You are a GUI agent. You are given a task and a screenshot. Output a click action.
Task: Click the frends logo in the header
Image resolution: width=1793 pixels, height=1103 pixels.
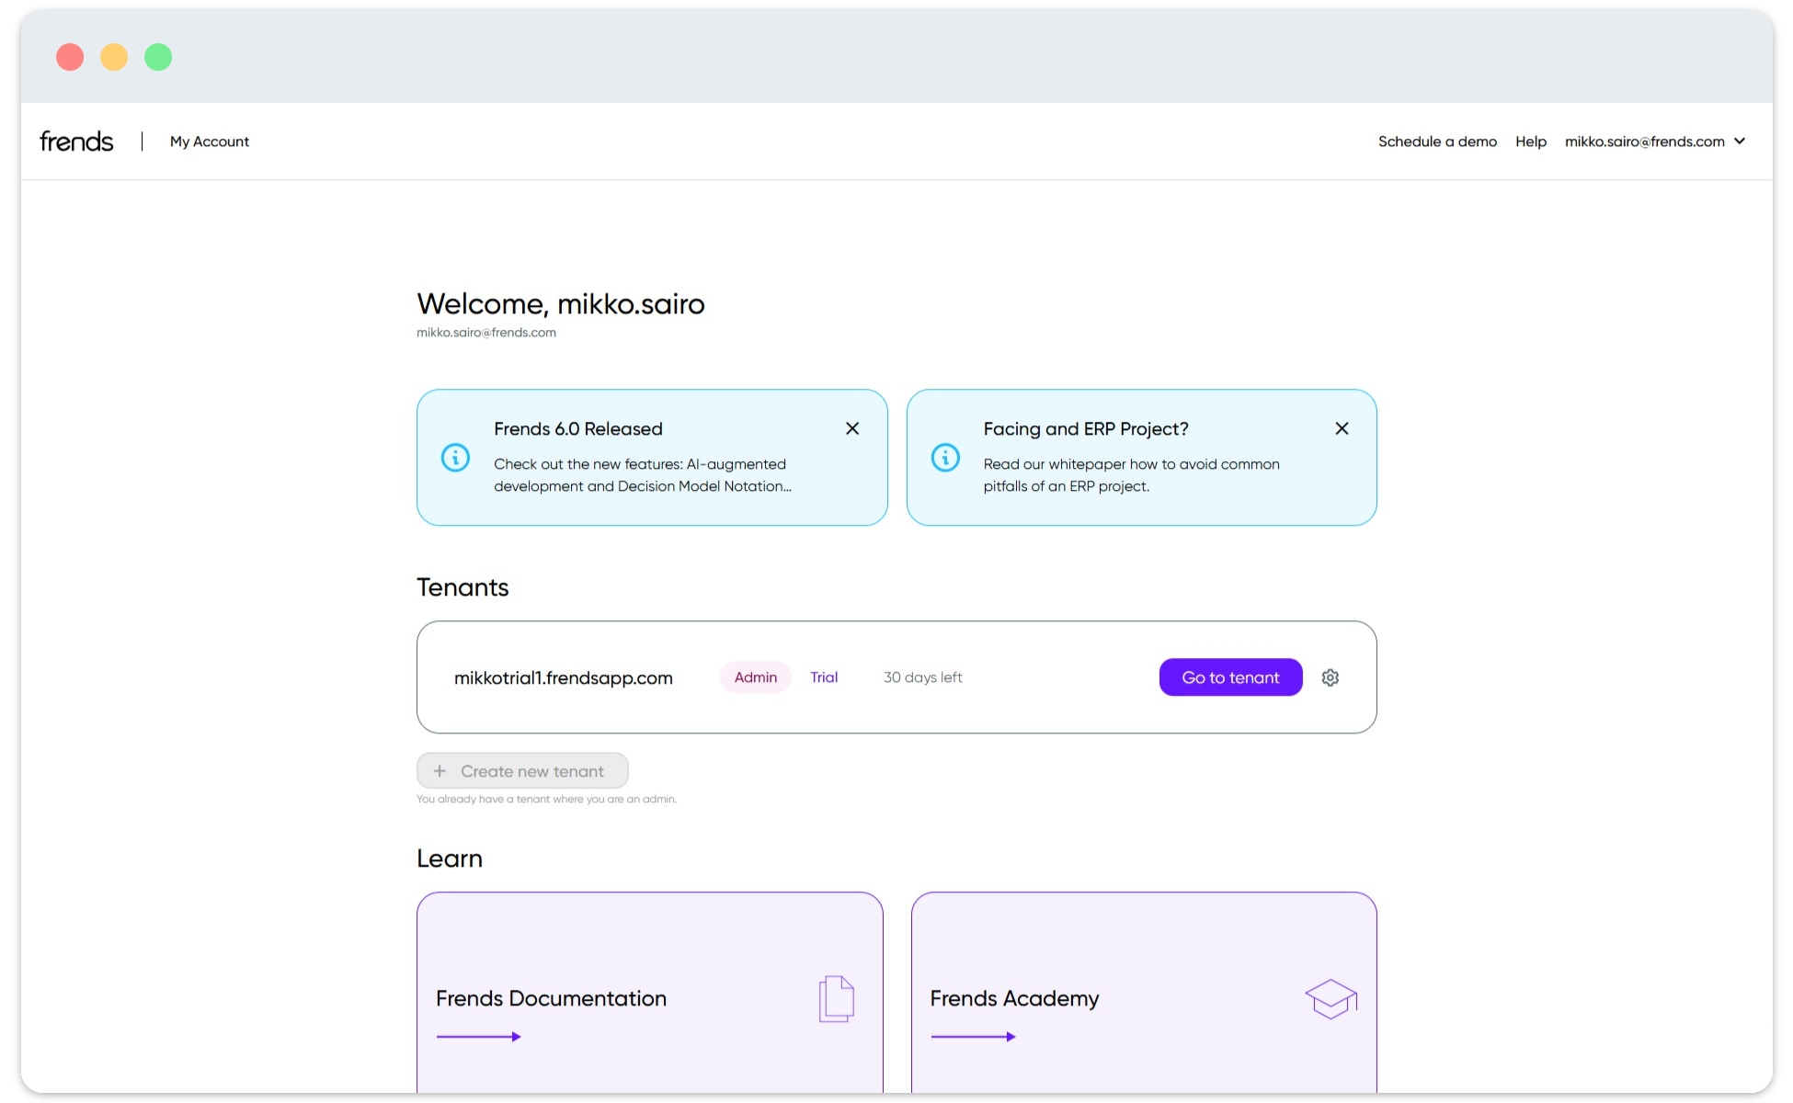tap(75, 140)
